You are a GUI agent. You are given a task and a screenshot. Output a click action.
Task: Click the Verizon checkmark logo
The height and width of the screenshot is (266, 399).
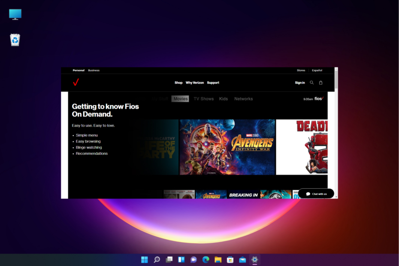click(x=76, y=82)
